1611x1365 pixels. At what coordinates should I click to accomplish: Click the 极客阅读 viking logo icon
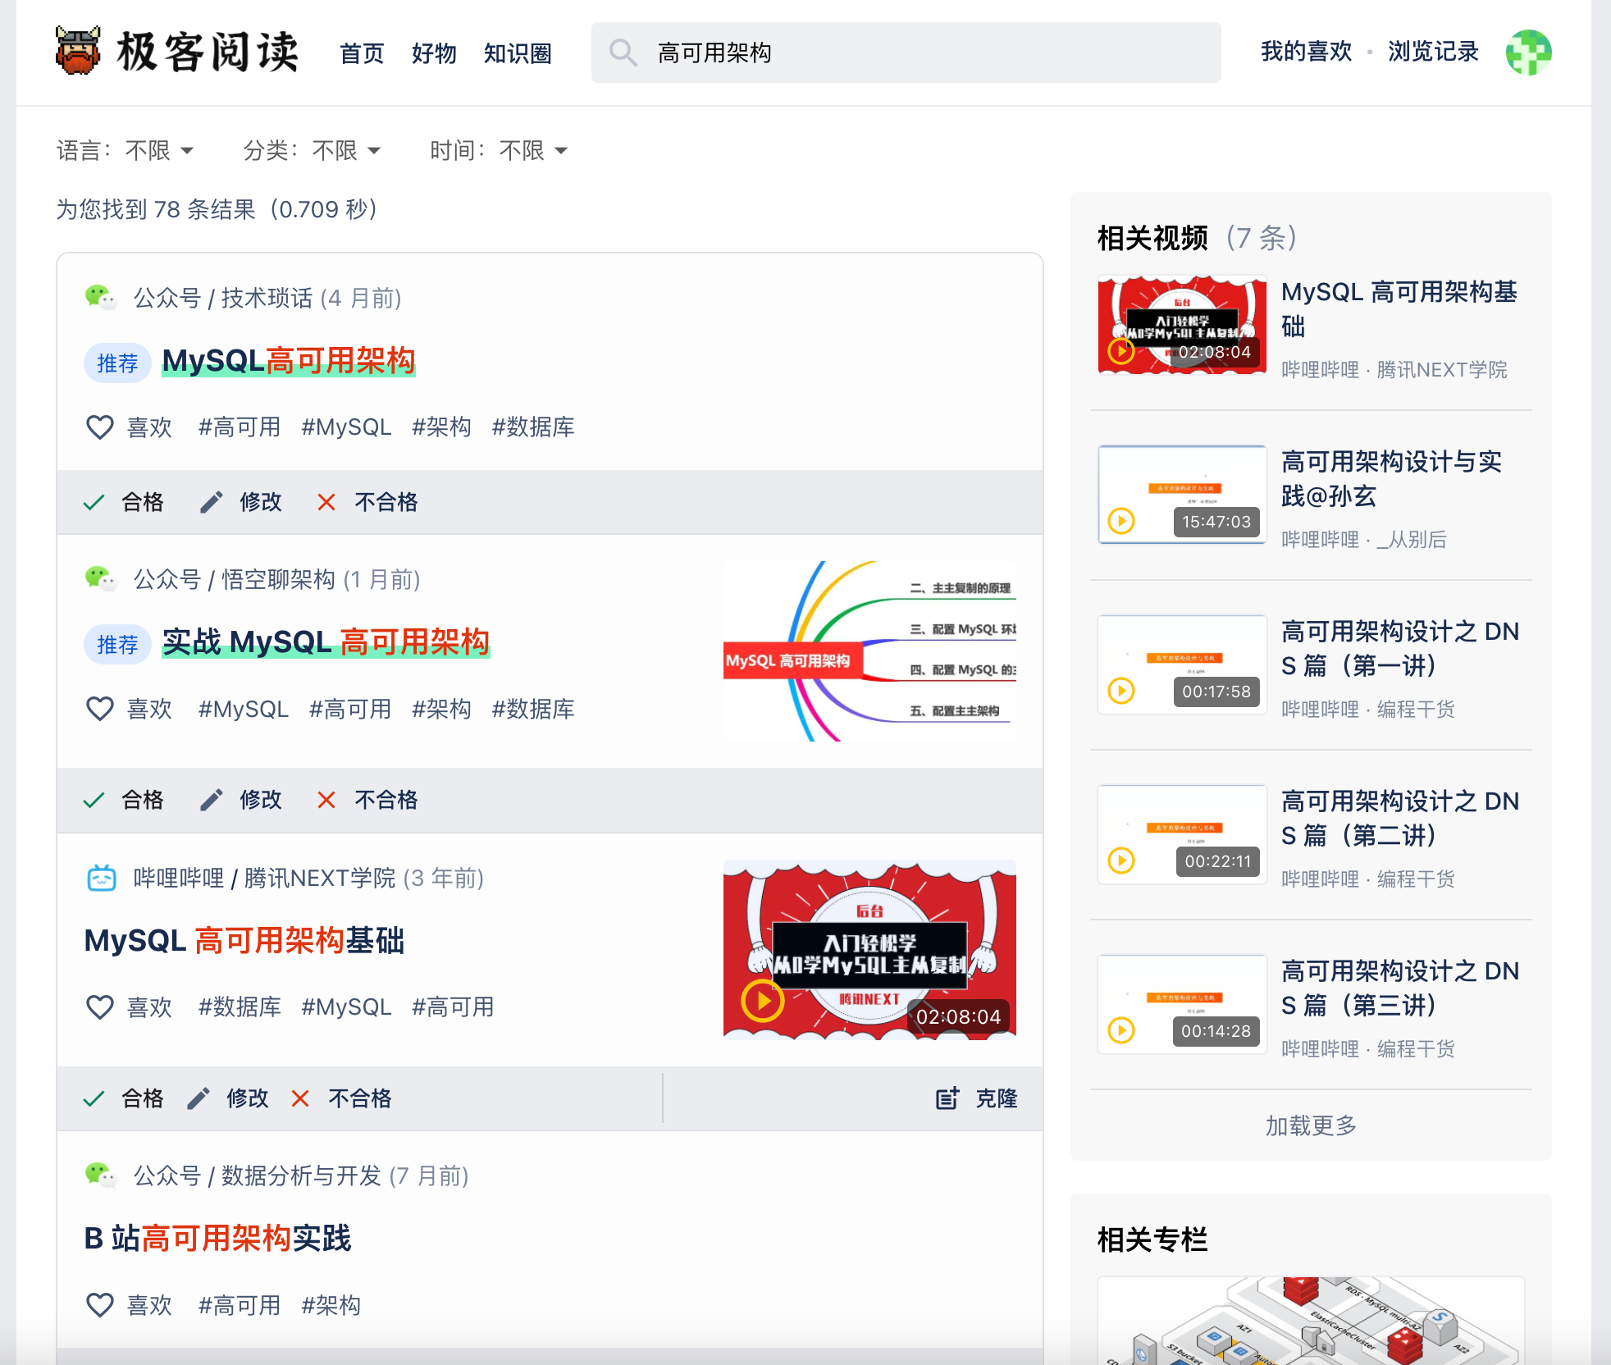coord(78,51)
